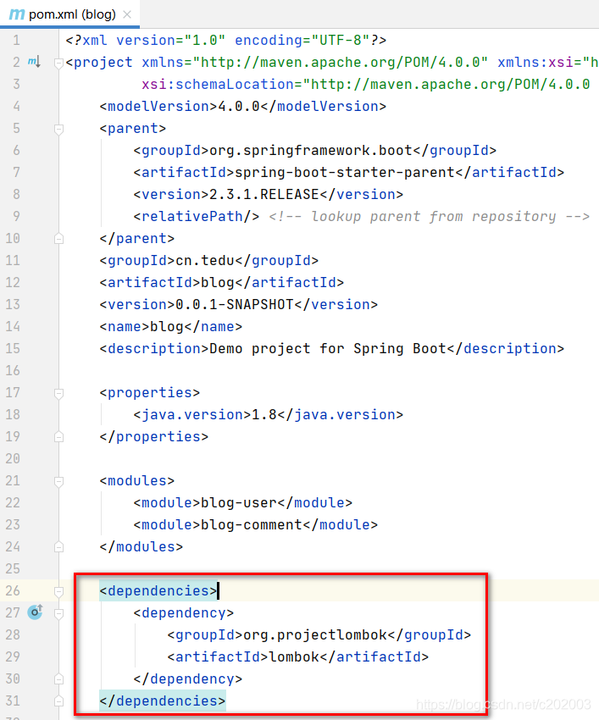Viewport: 599px width, 720px height.
Task: Click the opening dependency tag on line 27
Action: pyautogui.click(x=184, y=613)
